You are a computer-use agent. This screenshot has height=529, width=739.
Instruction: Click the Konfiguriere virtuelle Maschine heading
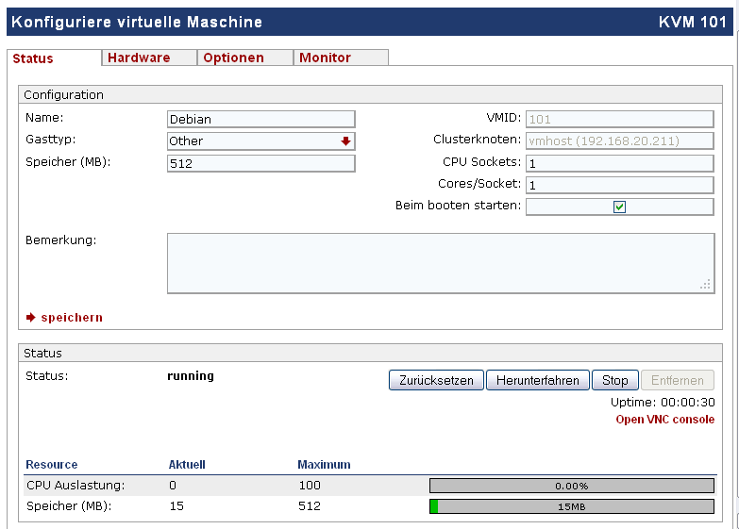click(x=137, y=22)
